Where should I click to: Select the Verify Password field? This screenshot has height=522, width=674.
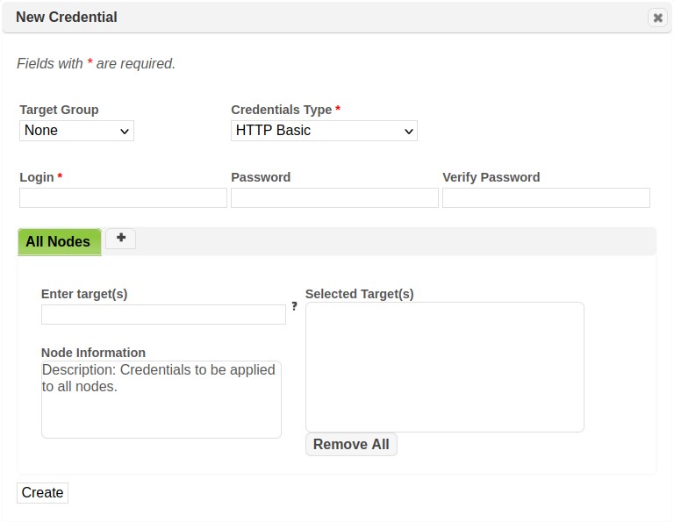pyautogui.click(x=546, y=197)
